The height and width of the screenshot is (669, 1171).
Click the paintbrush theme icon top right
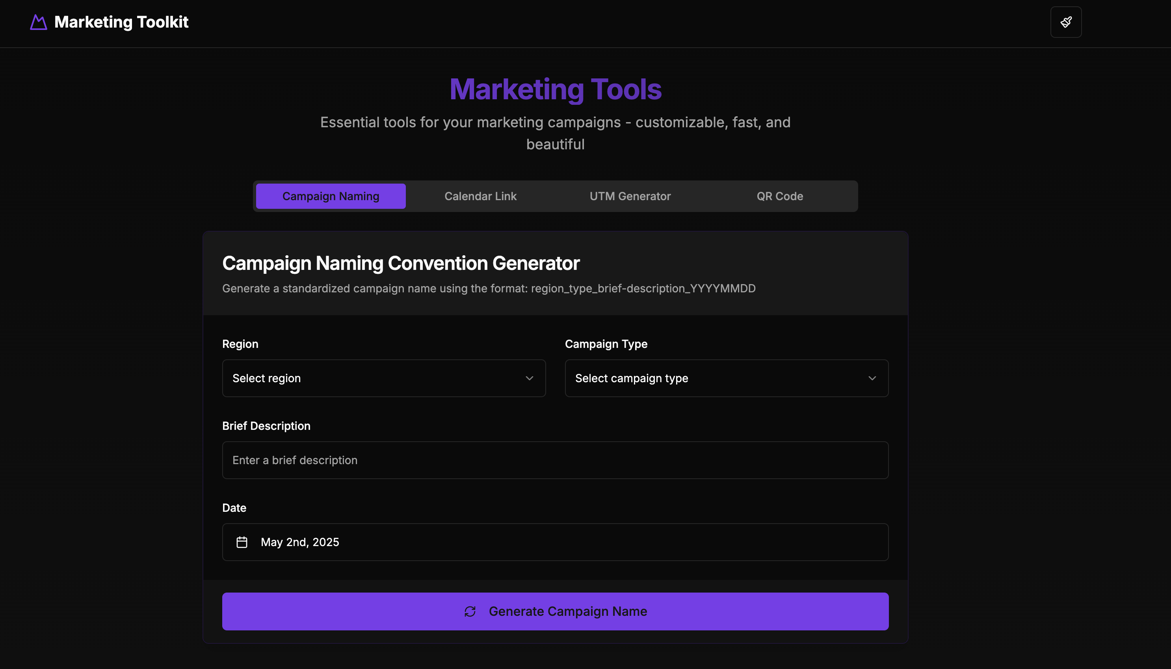coord(1065,22)
